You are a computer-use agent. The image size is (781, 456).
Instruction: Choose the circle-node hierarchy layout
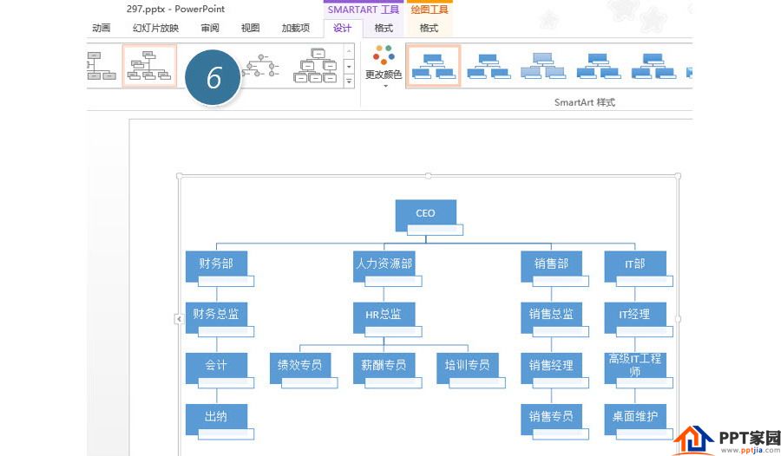pyautogui.click(x=261, y=66)
